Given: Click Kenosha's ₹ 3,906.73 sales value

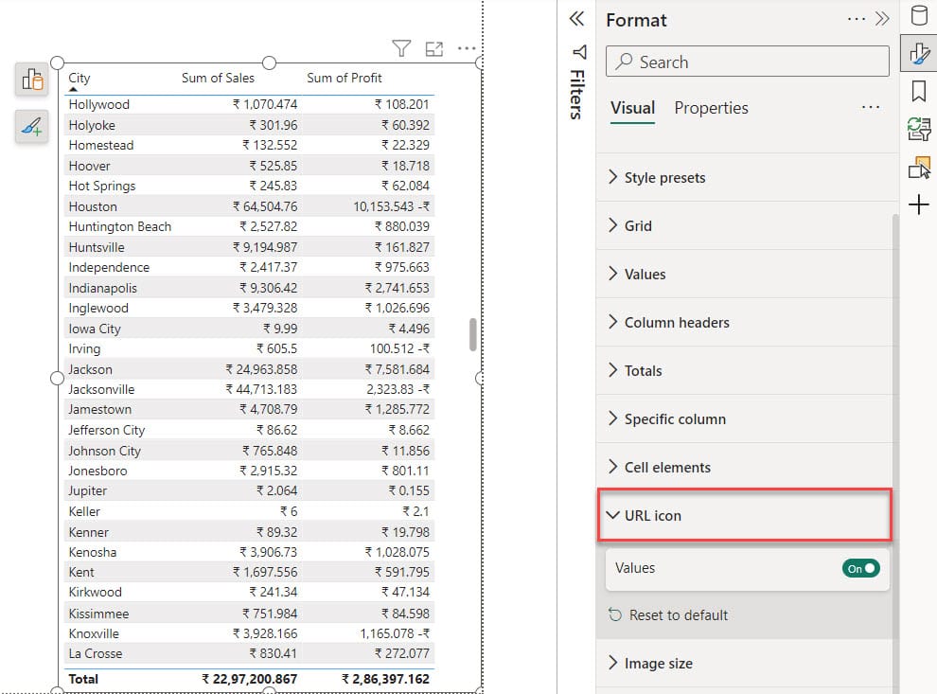Looking at the screenshot, I should coord(268,552).
